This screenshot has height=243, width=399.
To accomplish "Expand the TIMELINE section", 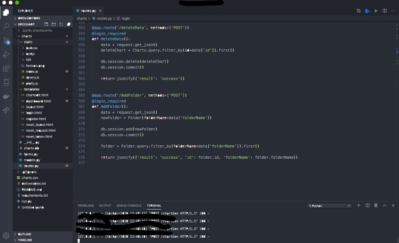I will click(43, 240).
